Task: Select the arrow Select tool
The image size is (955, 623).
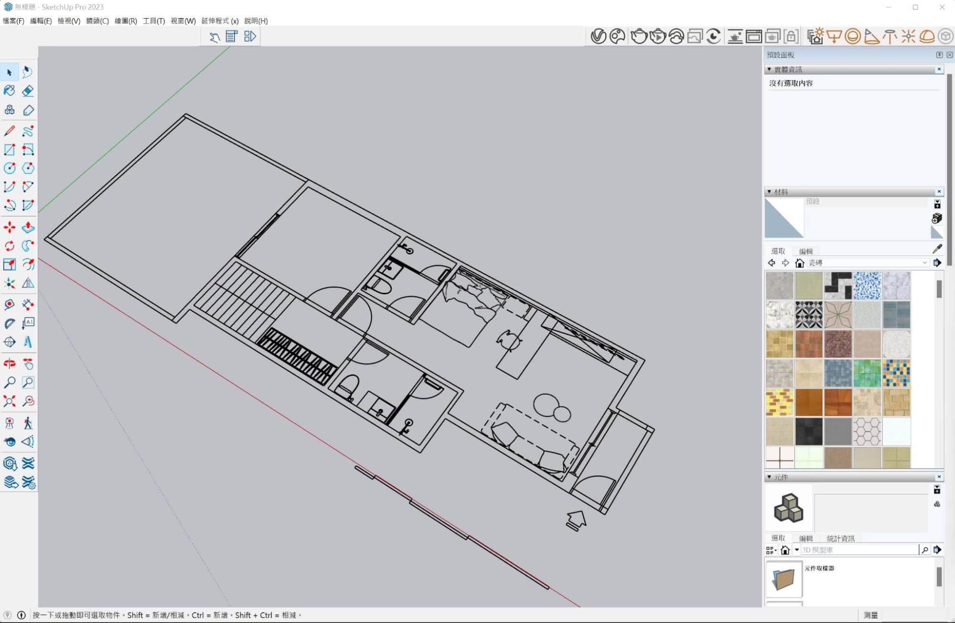Action: (x=10, y=72)
